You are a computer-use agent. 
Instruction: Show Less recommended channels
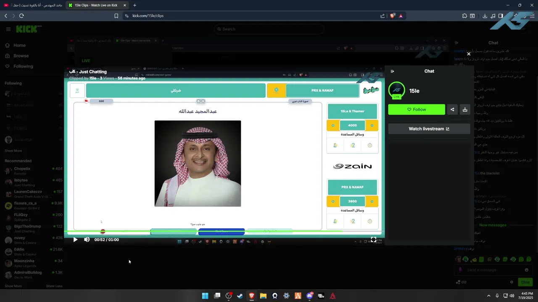[54, 286]
